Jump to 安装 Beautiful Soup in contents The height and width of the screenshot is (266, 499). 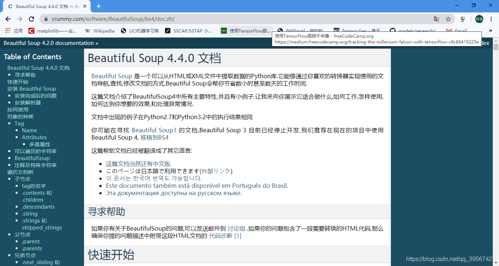(32, 89)
